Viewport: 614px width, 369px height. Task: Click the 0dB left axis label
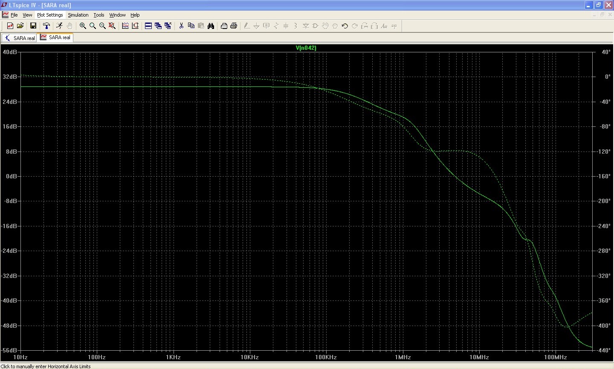(11, 176)
